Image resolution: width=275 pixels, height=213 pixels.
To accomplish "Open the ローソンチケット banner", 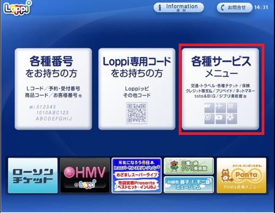I will (x=33, y=175).
